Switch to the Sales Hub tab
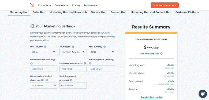Screen dimensions: 209x100 point(39,12)
